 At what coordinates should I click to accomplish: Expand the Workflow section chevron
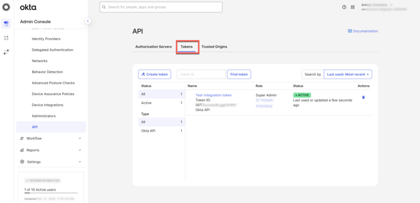click(80, 138)
